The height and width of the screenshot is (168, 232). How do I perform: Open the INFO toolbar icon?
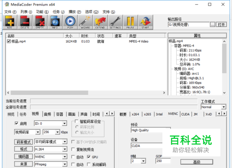[55, 22]
